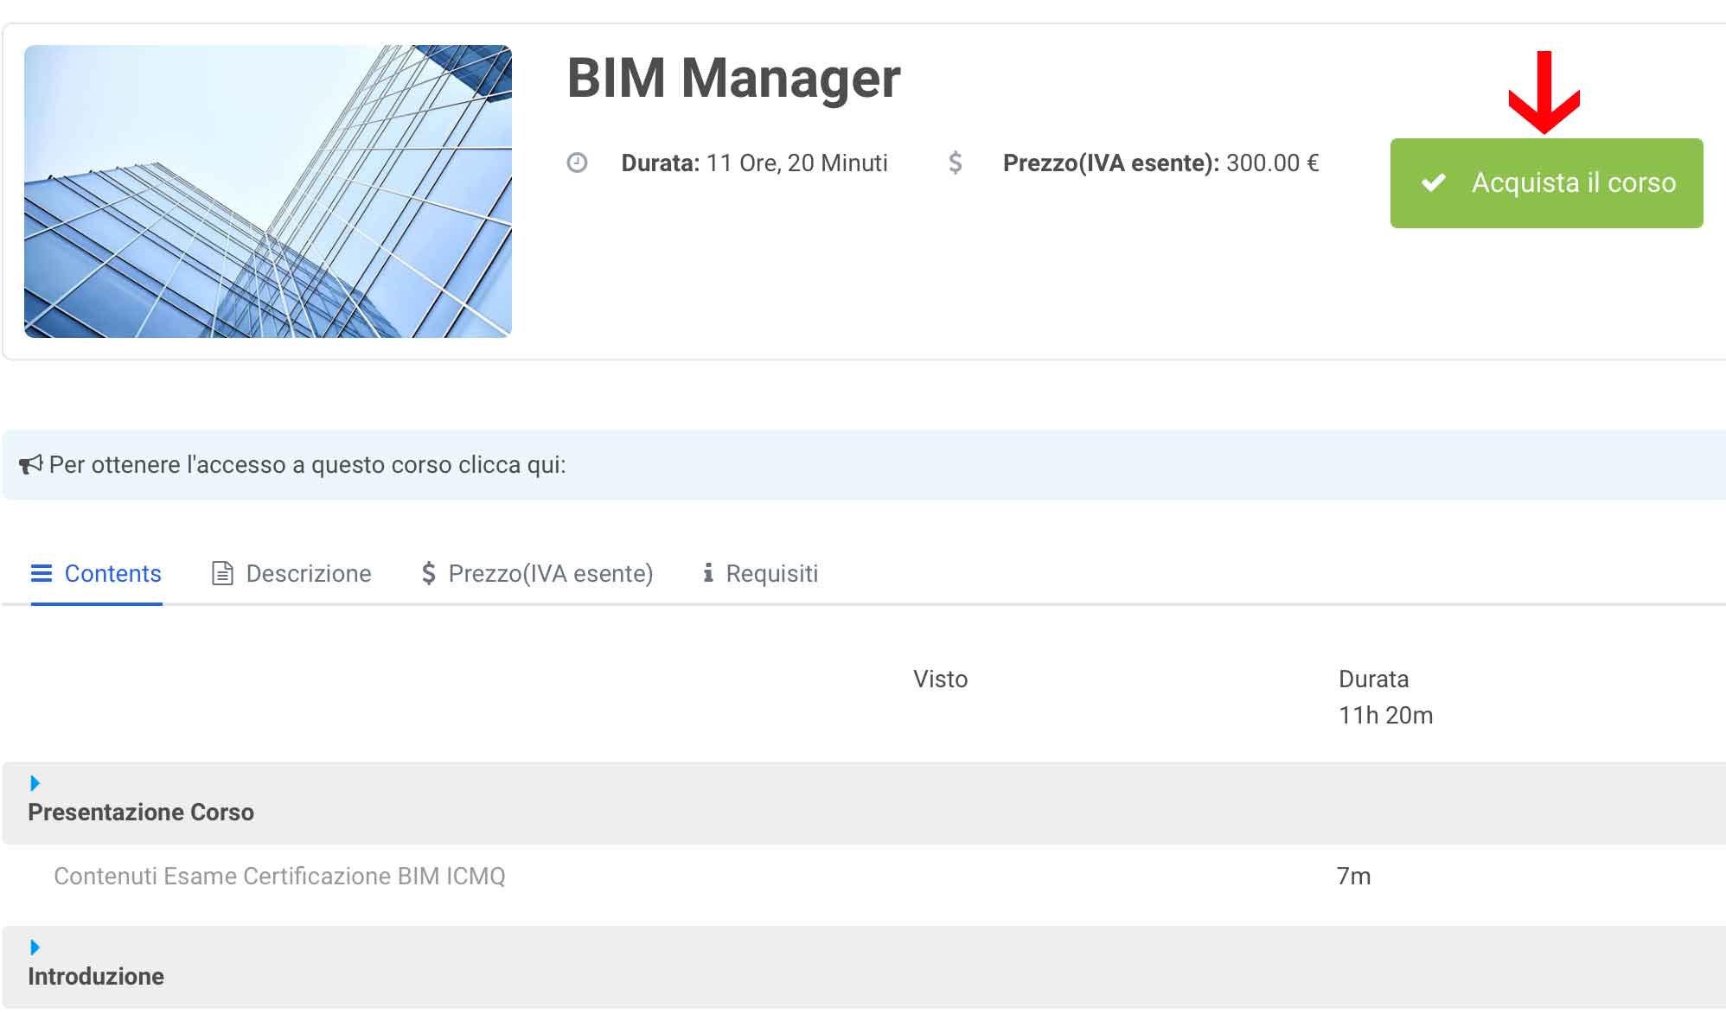Open Contenuti Esame Certificazione BIM ICMQ lesson
The height and width of the screenshot is (1014, 1726).
coord(279,876)
